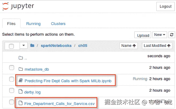
Task: Click the parent directory folder icon
Action: (21, 58)
